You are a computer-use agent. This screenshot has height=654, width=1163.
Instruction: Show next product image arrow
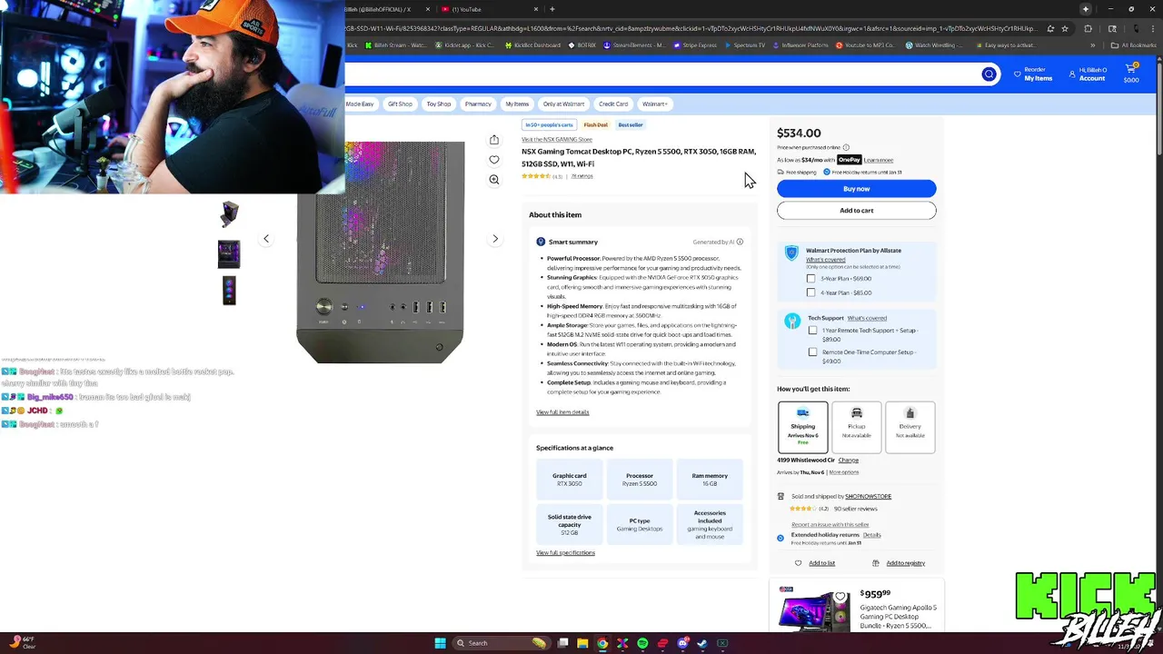(x=495, y=239)
